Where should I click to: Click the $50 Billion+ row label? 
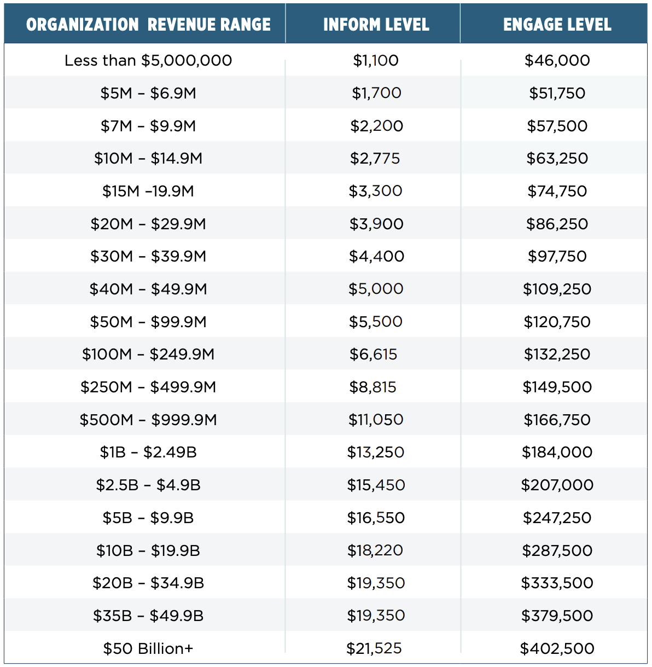pyautogui.click(x=148, y=648)
